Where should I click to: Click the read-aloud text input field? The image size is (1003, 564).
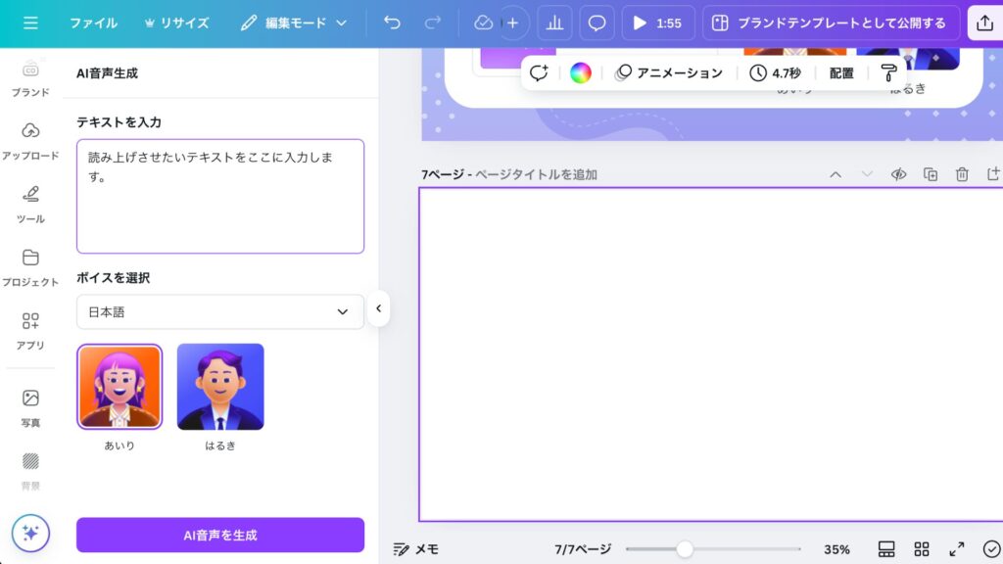pyautogui.click(x=220, y=196)
